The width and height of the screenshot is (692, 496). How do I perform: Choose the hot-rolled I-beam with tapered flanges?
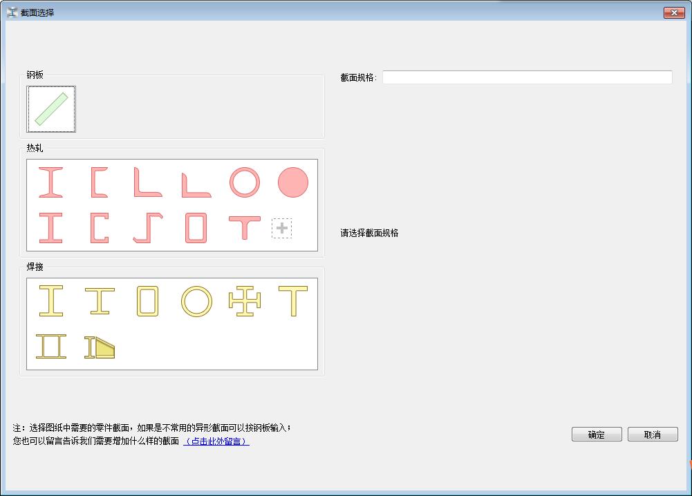(x=50, y=182)
